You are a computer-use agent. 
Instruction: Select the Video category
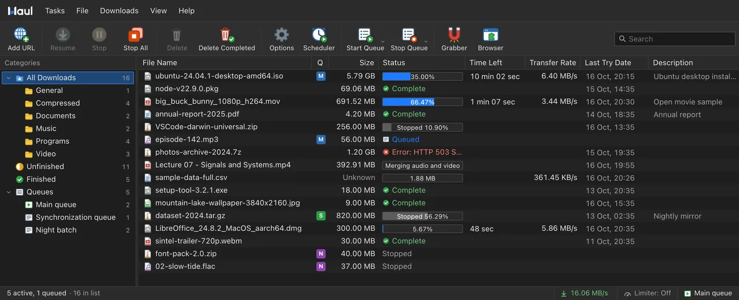point(68,154)
